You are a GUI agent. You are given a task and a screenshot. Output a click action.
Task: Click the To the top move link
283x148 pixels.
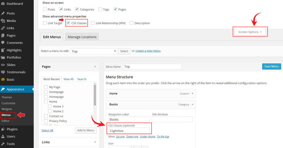click(x=163, y=136)
